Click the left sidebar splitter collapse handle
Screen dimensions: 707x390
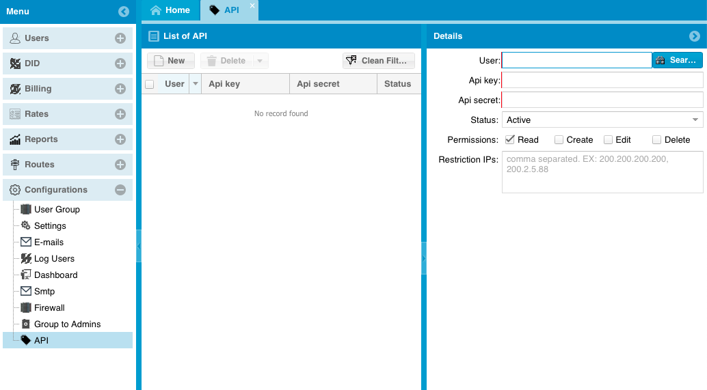139,247
